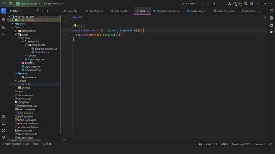Viewport: 275px width, 154px height.
Task: Open the Problems tool window
Action: (3, 130)
